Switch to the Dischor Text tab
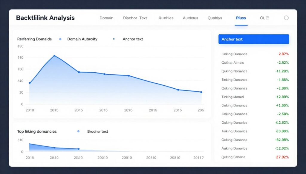The width and height of the screenshot is (306, 174). pos(135,18)
